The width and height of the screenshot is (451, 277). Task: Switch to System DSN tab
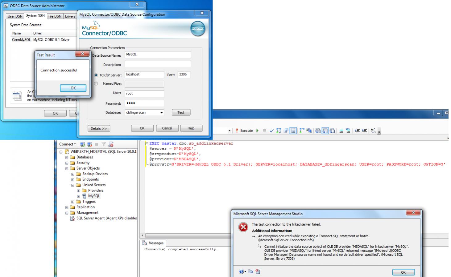coord(35,16)
